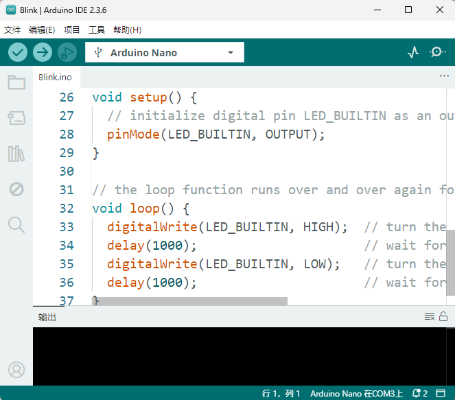The image size is (455, 400).
Task: Open the 文件 menu
Action: (x=12, y=30)
